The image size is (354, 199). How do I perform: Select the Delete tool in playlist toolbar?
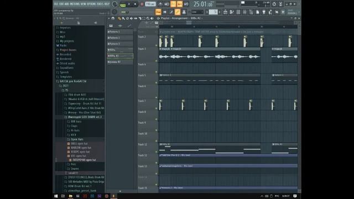pyautogui.click(x=127, y=18)
